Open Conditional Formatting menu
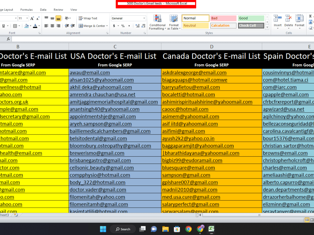Viewport: 314px width, 235px height. tap(157, 22)
